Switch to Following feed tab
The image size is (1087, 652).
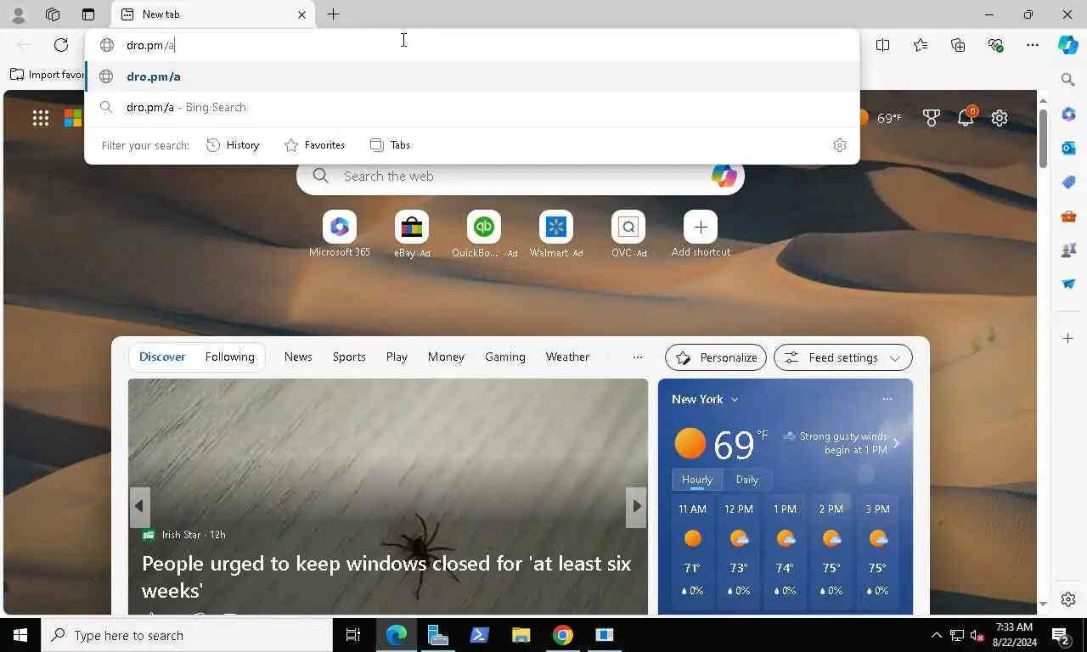click(229, 357)
